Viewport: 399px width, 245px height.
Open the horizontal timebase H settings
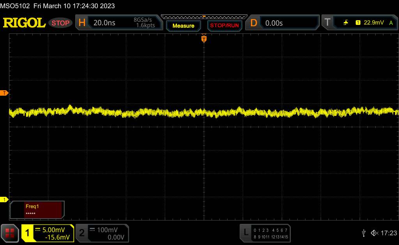[x=82, y=23]
